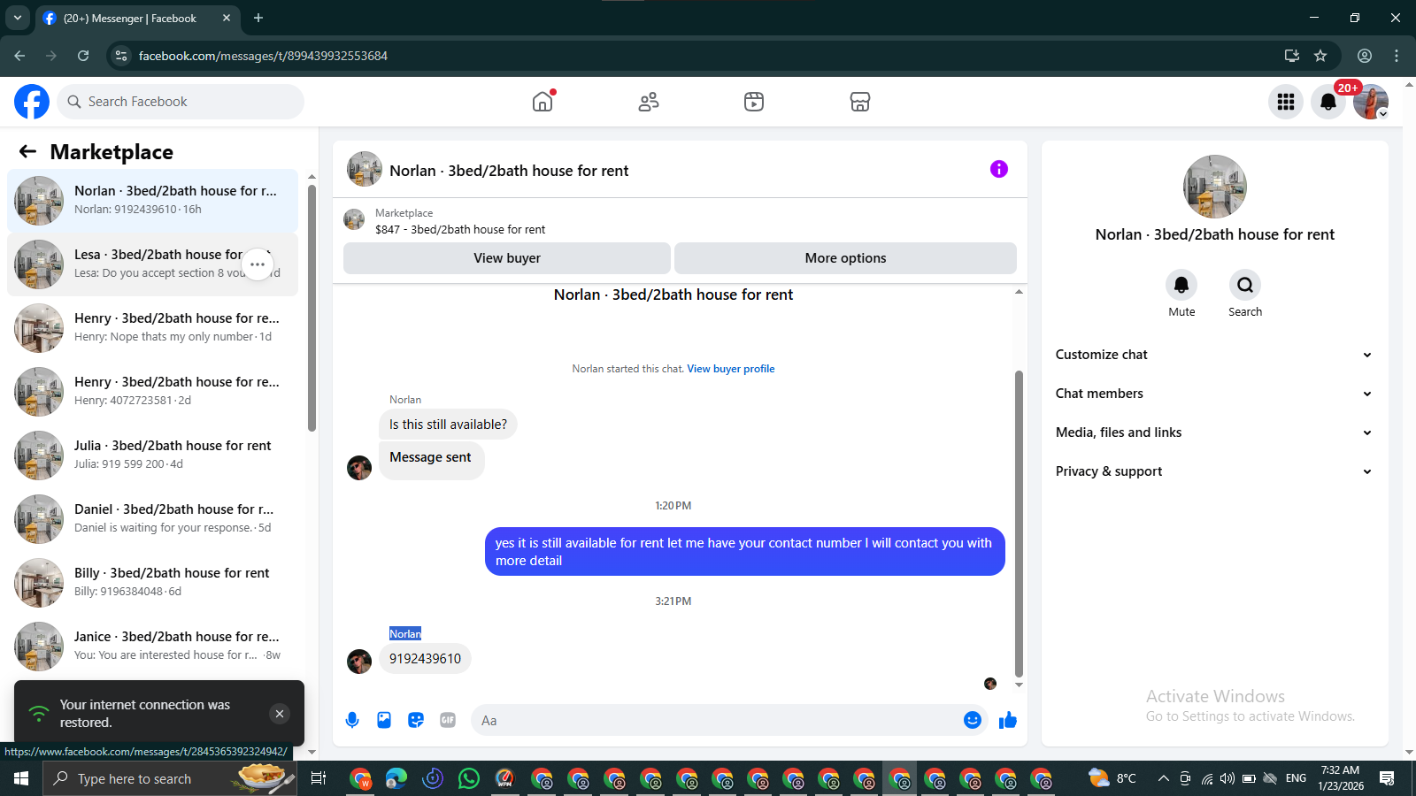
Task: Open the Facebook logo home link
Action: click(32, 102)
